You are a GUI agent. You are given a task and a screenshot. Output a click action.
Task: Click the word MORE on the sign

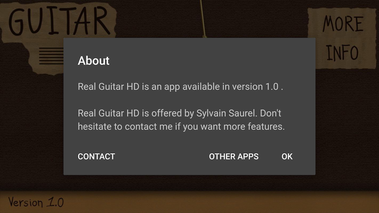pyautogui.click(x=343, y=23)
